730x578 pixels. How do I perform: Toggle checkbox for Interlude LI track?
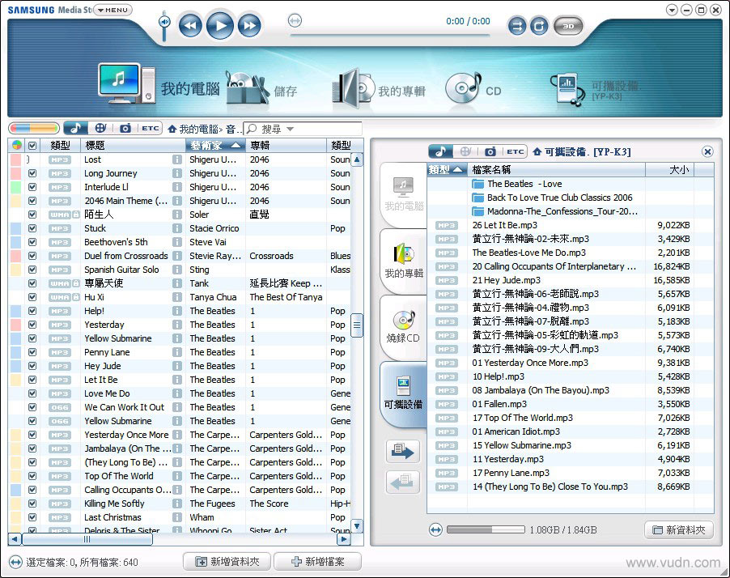32,187
